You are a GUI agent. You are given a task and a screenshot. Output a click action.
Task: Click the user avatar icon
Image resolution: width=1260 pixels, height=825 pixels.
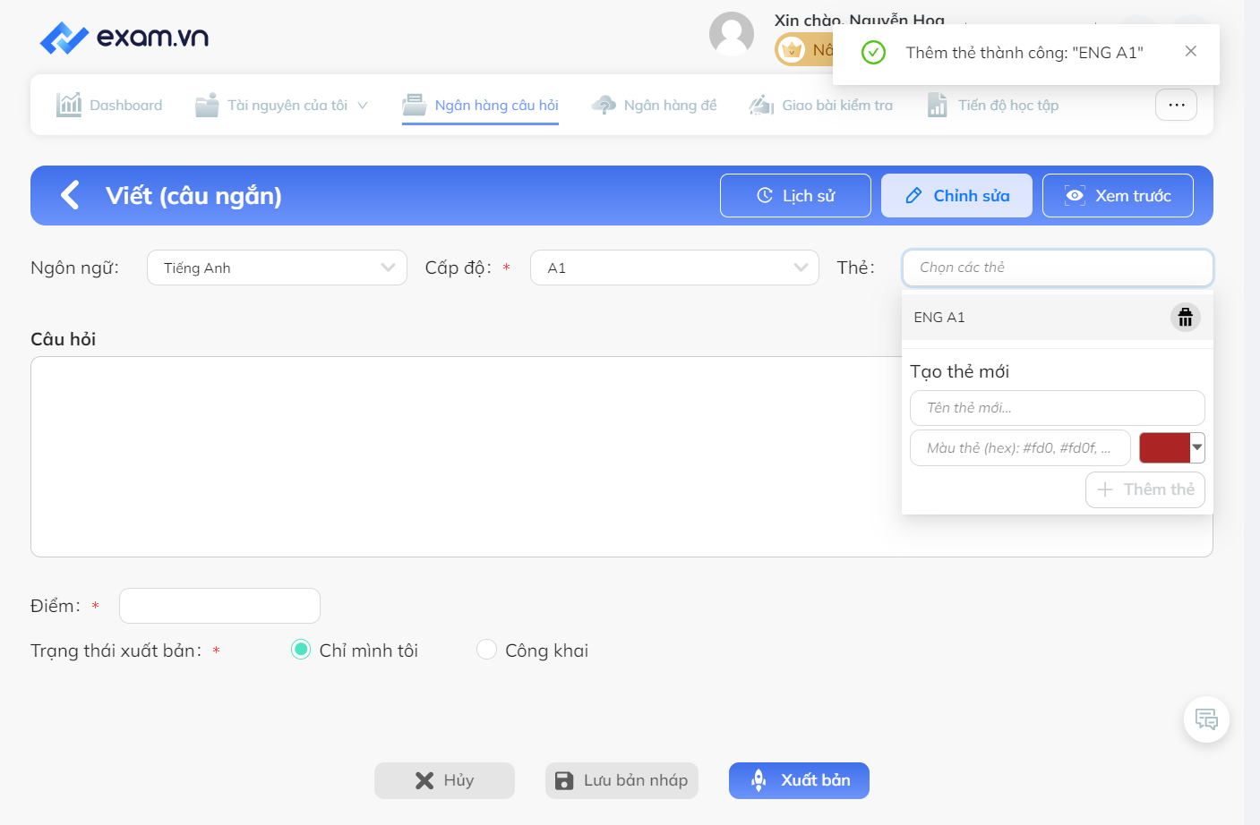[732, 34]
